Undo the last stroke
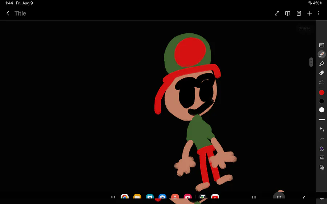The width and height of the screenshot is (327, 204). pyautogui.click(x=322, y=129)
